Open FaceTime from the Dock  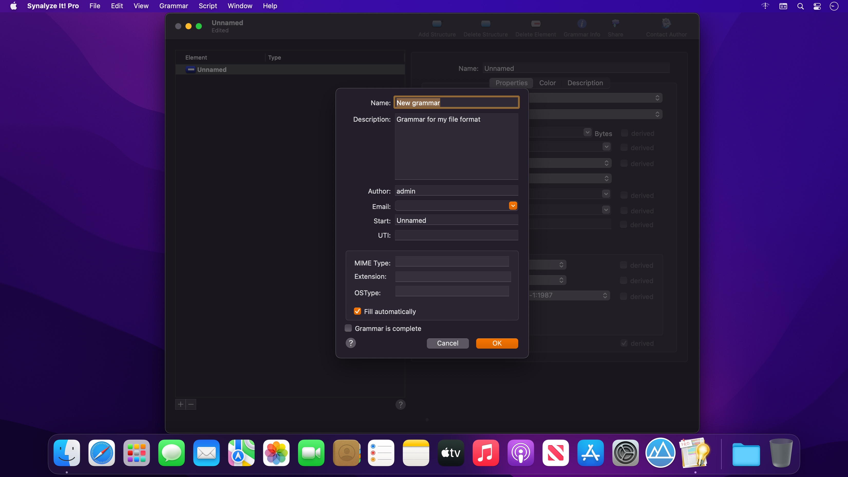tap(311, 453)
